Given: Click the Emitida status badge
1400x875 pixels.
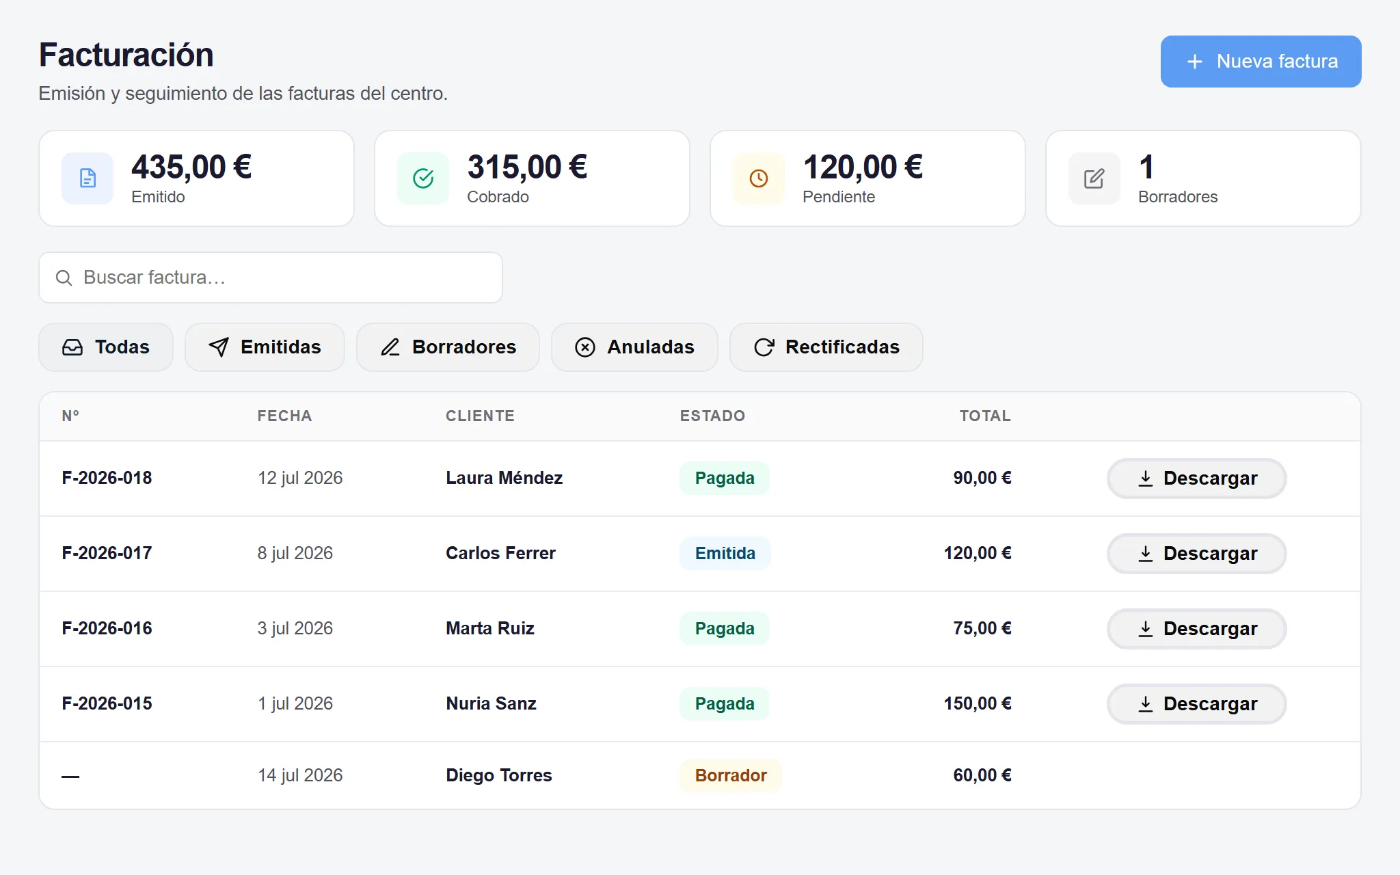Looking at the screenshot, I should tap(725, 553).
